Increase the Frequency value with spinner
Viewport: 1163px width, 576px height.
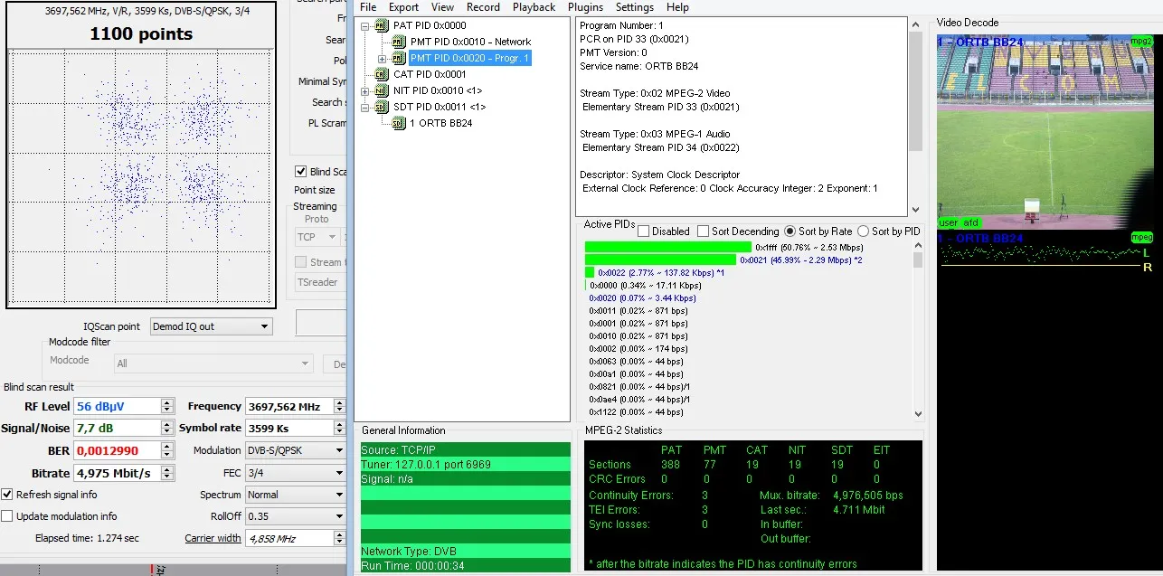pos(339,403)
